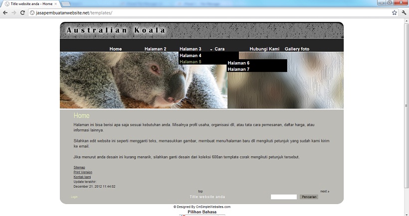This screenshot has width=409, height=216.
Task: Click the Pencarian search button
Action: [x=309, y=197]
